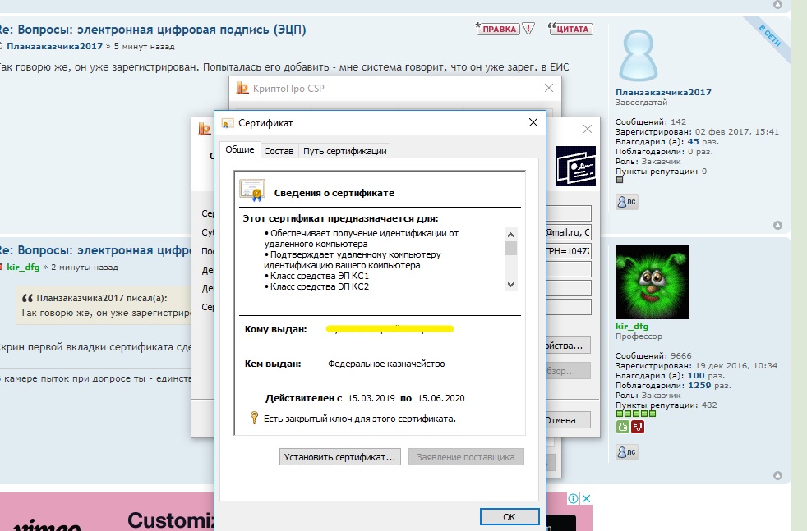
Task: Open private message to Планзаказчика2017 via ЛС icon
Action: click(626, 202)
